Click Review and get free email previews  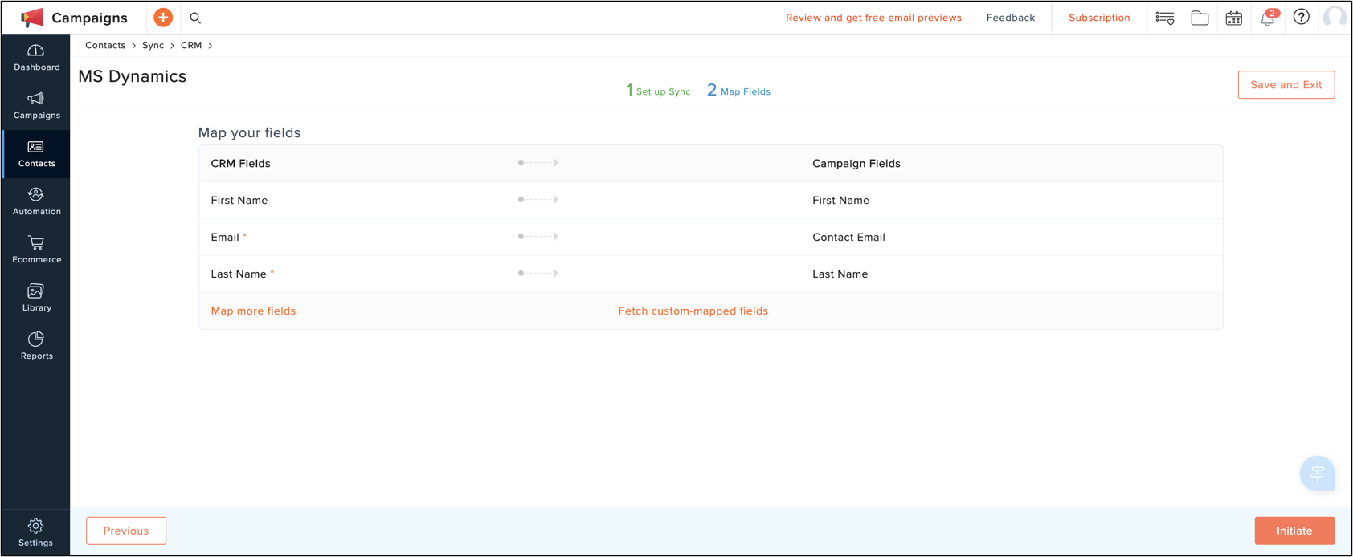(x=873, y=18)
